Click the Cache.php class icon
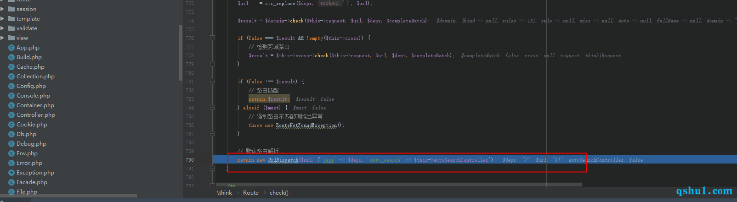Viewport: 737px width, 202px height. 12,67
